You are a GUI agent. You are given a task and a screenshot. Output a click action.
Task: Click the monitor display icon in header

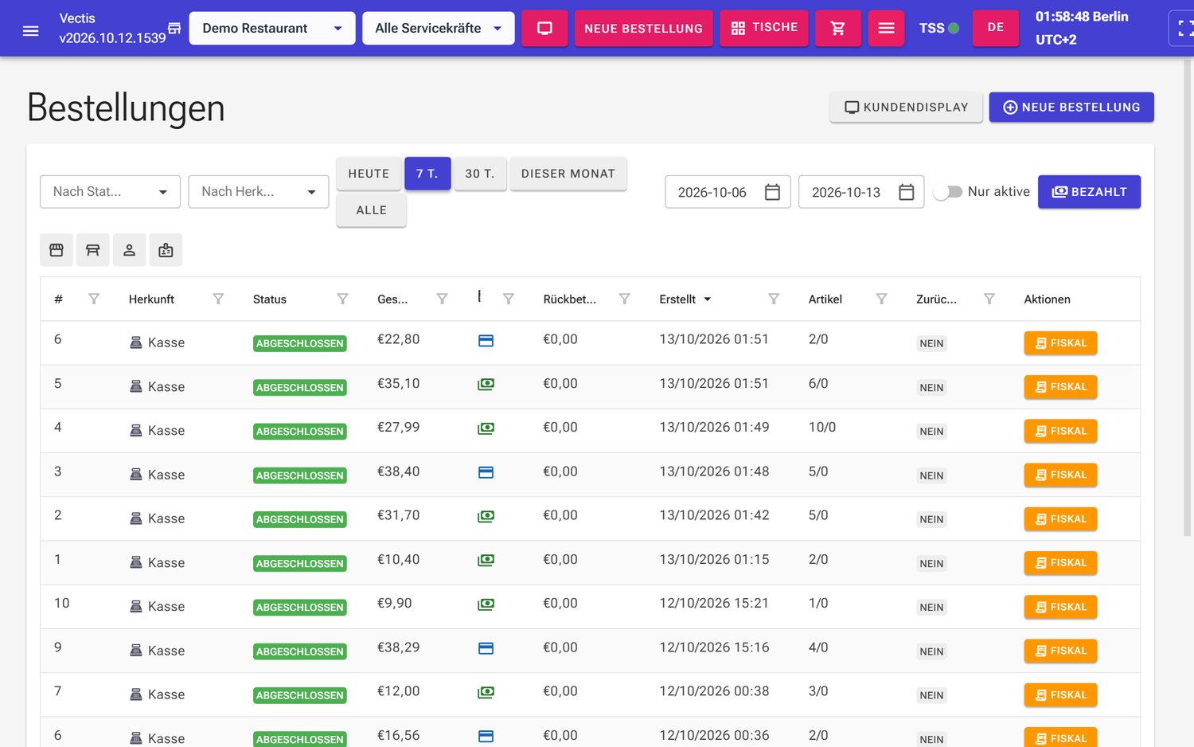tap(544, 28)
